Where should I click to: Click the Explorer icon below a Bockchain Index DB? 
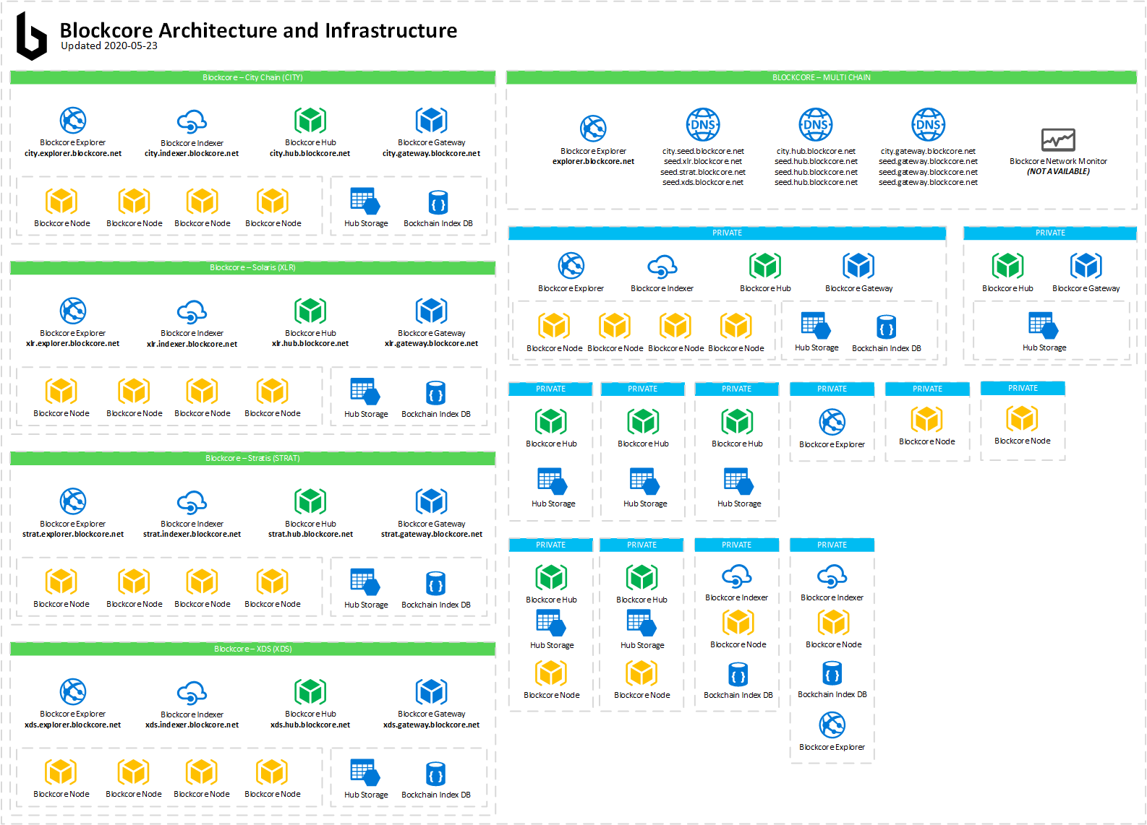(832, 725)
